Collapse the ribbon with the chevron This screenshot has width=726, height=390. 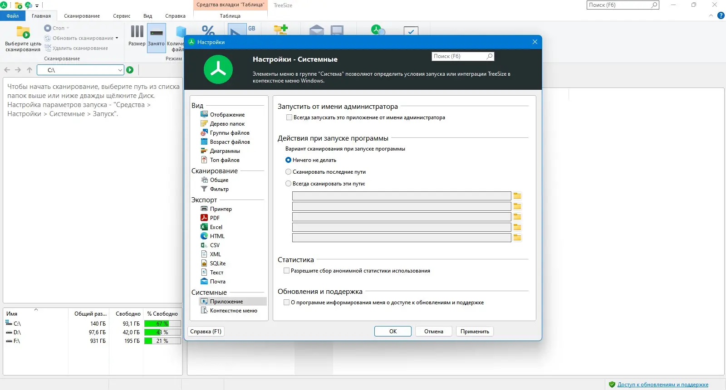(711, 15)
